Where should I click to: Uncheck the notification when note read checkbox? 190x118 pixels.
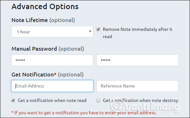coord(13,100)
